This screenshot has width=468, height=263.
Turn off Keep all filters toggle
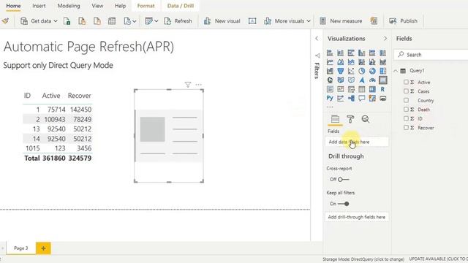point(343,204)
